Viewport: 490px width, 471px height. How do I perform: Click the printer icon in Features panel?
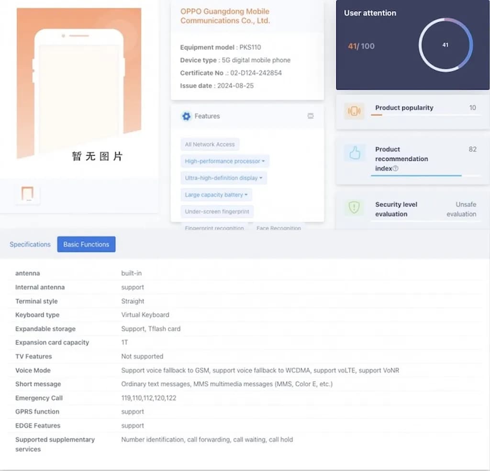pyautogui.click(x=311, y=116)
